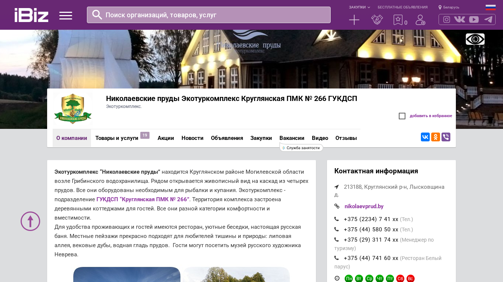Open the Акции tab
503x282 pixels.
[x=166, y=138]
